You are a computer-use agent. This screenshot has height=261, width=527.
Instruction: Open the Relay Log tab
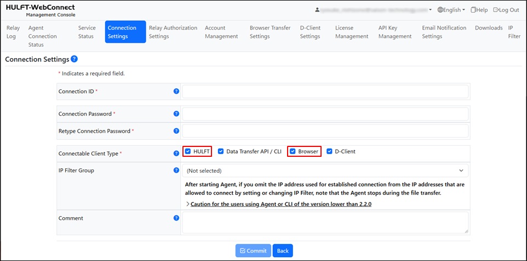tap(13, 32)
